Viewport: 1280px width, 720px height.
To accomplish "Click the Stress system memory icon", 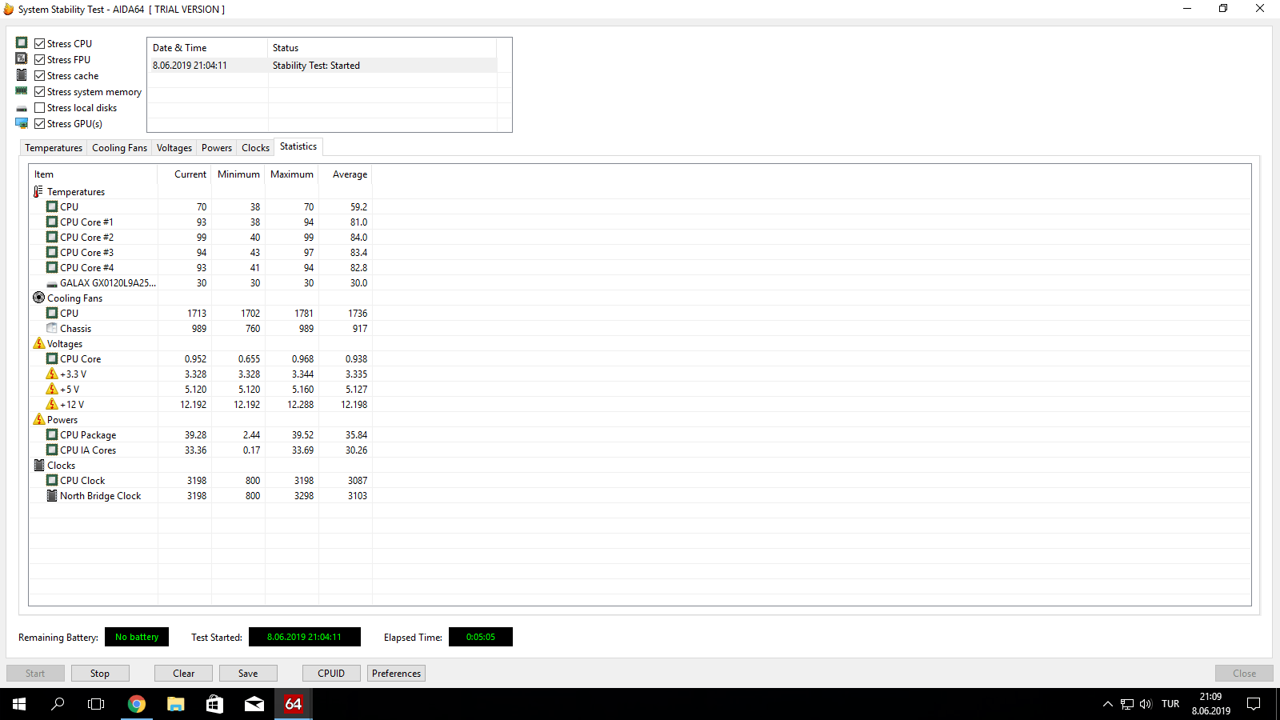I will point(22,91).
